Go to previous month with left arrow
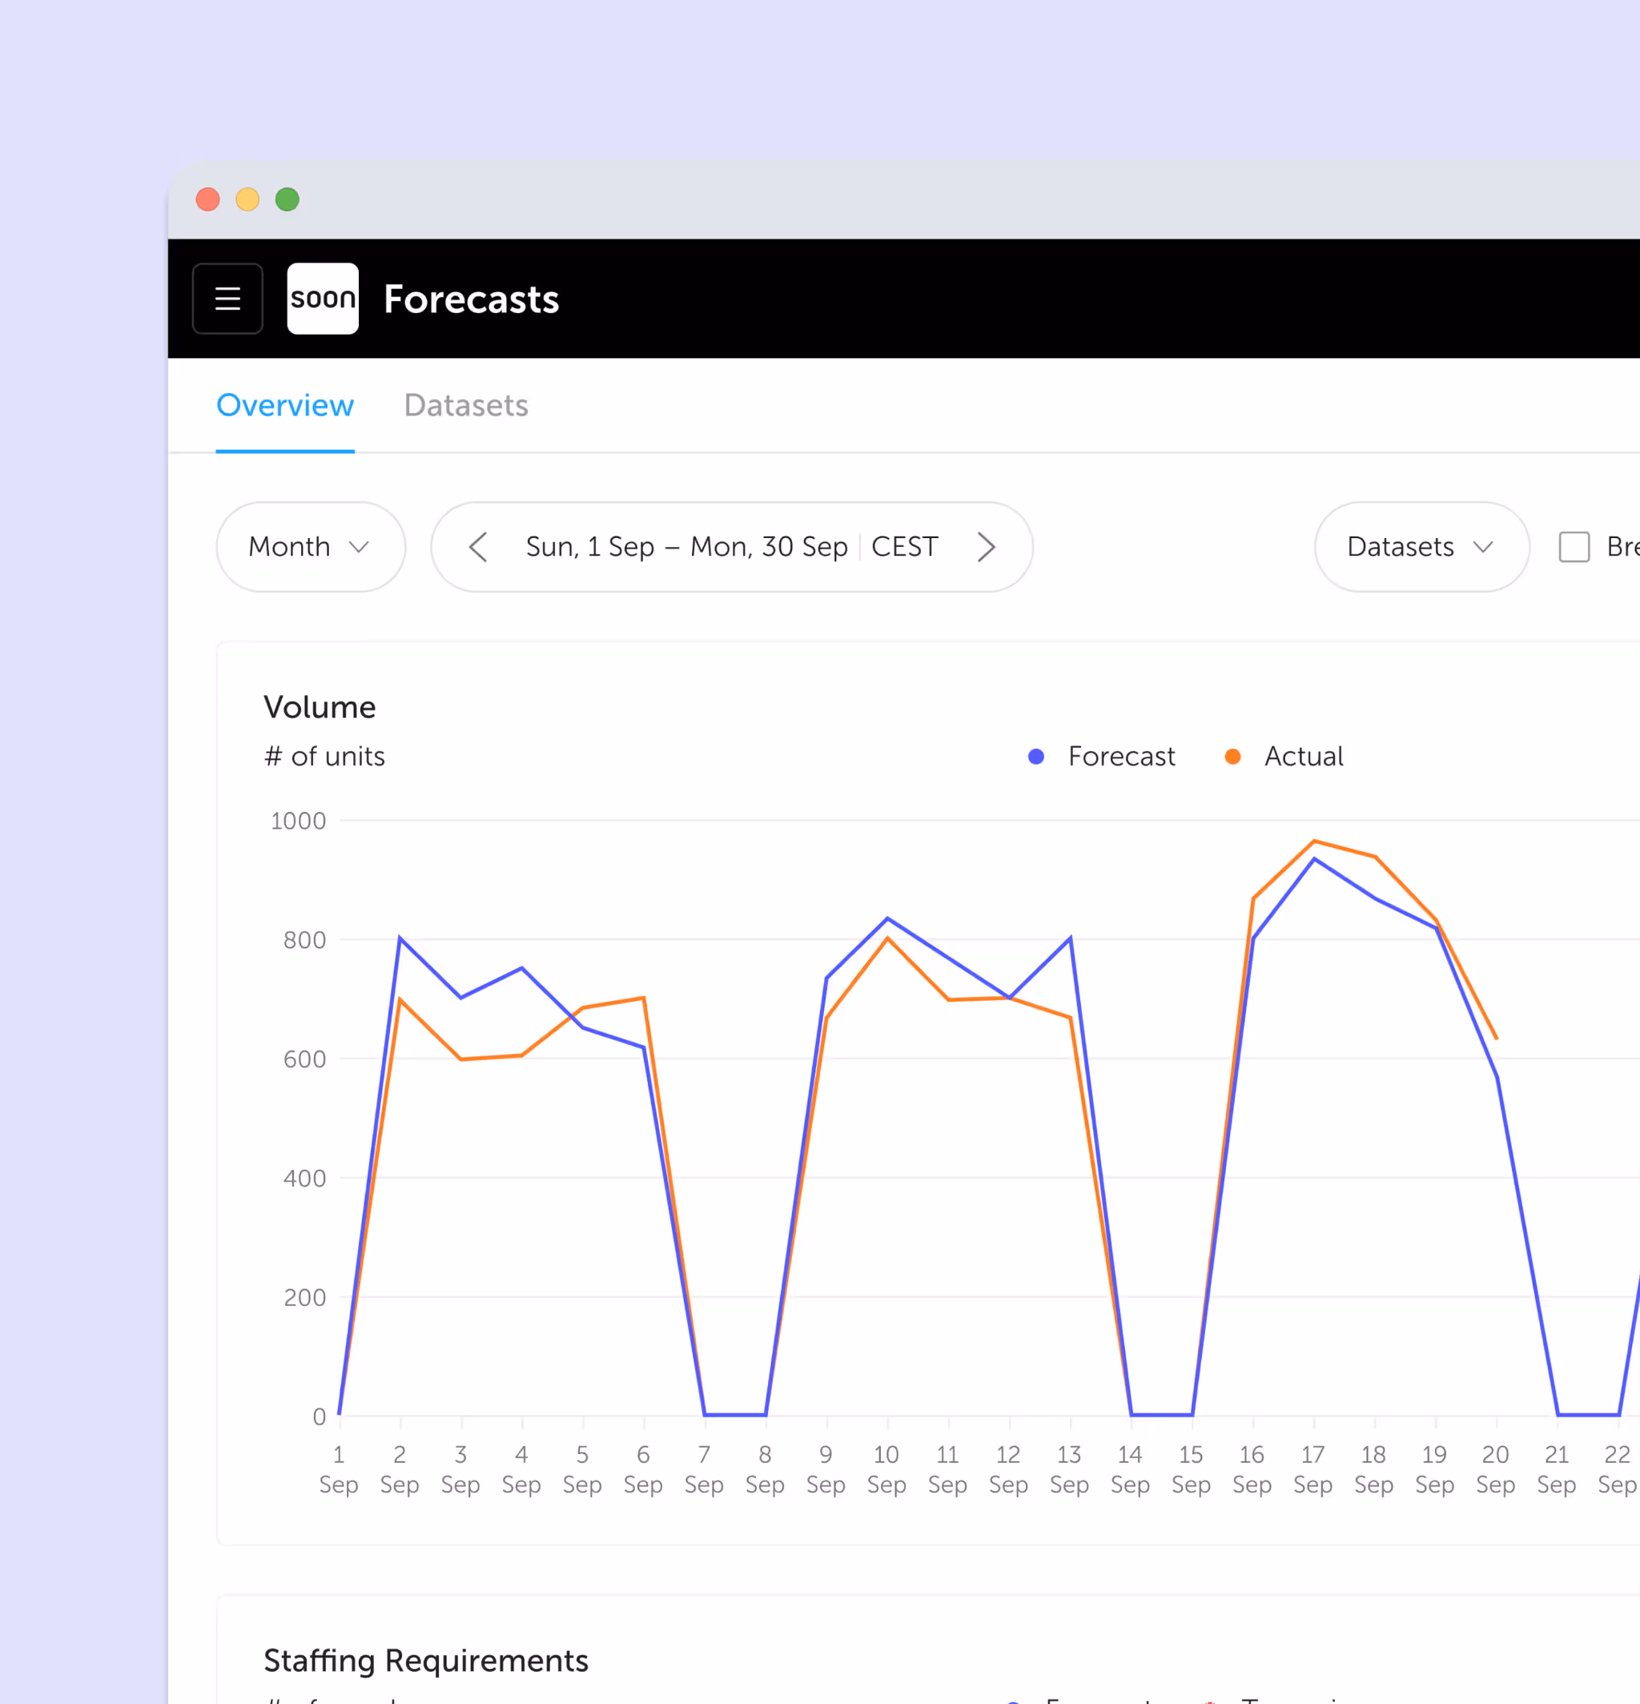Viewport: 1640px width, 1704px height. point(478,547)
